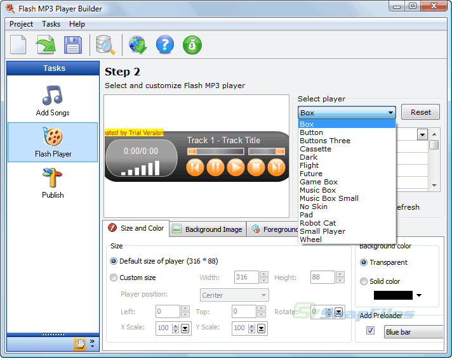Image resolution: width=452 pixels, height=358 pixels.
Task: Click the Width input field
Action: click(x=246, y=277)
